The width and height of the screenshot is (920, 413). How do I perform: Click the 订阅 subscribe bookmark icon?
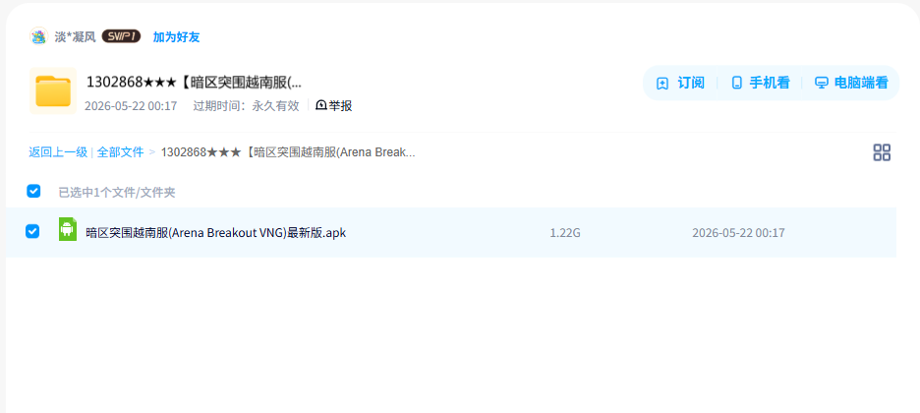[x=662, y=84]
